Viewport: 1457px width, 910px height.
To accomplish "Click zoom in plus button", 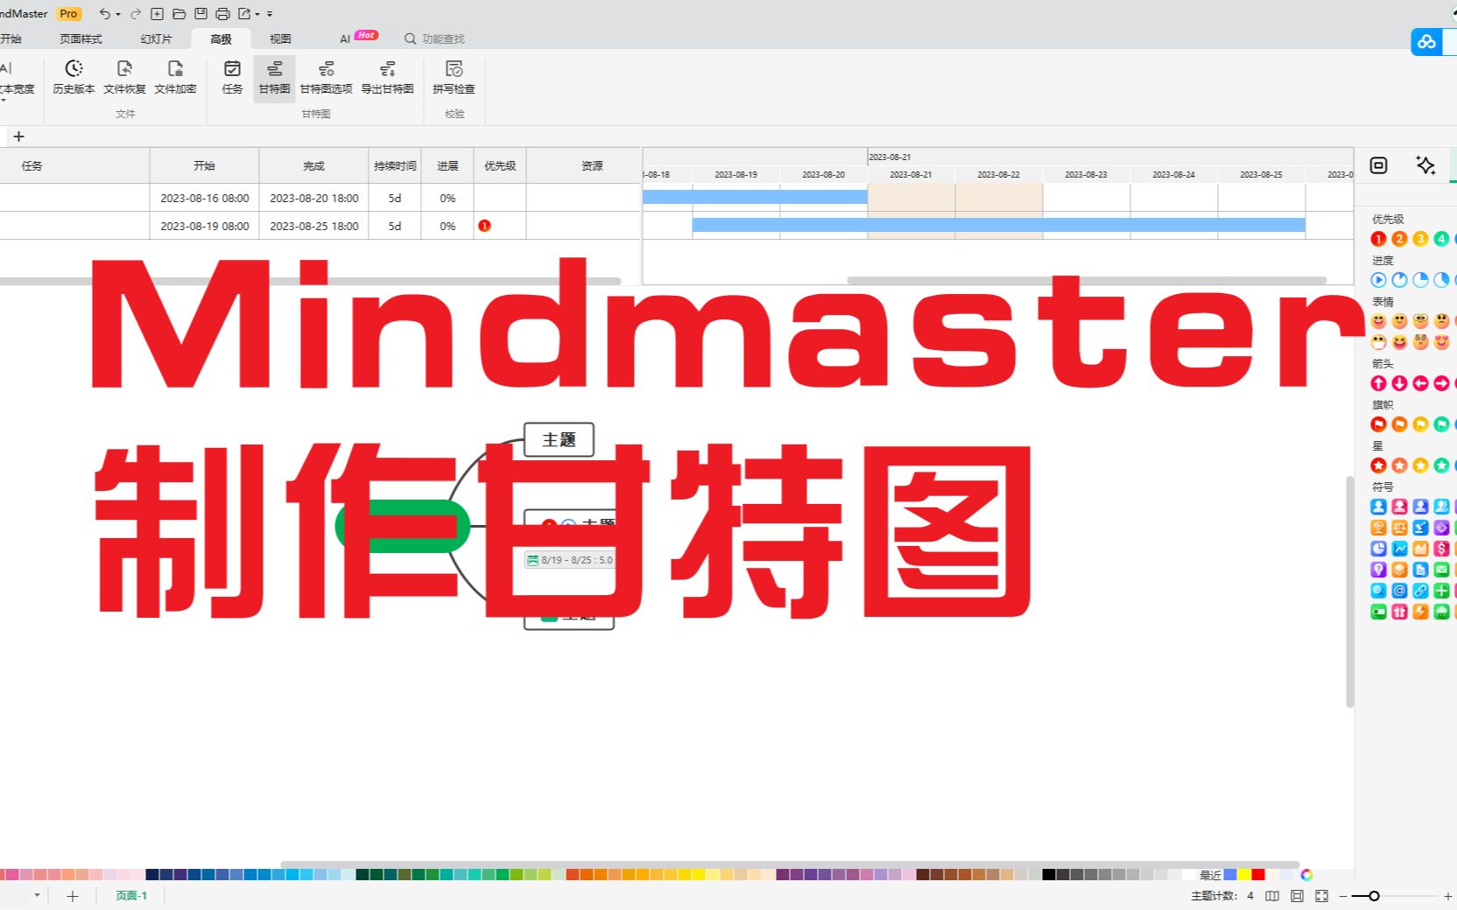I will (x=1447, y=896).
